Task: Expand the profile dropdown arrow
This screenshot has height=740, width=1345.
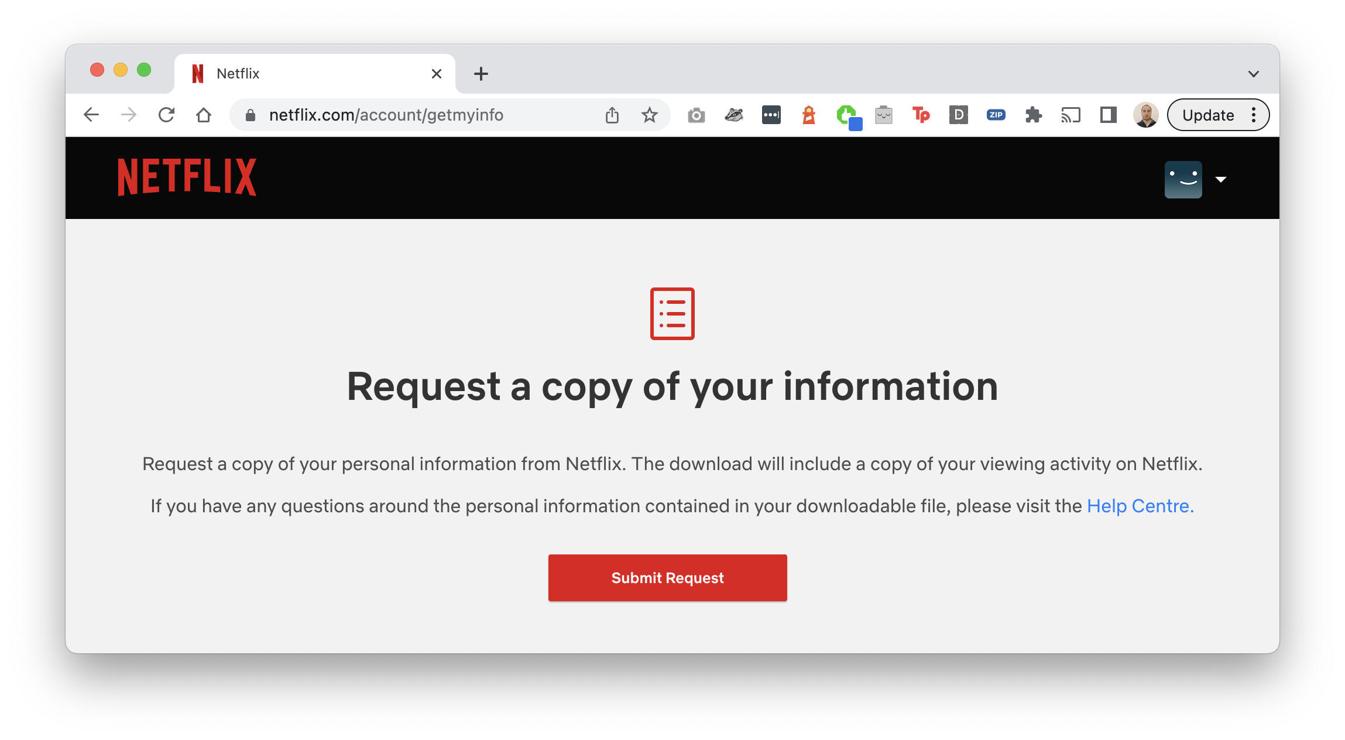Action: [x=1221, y=179]
